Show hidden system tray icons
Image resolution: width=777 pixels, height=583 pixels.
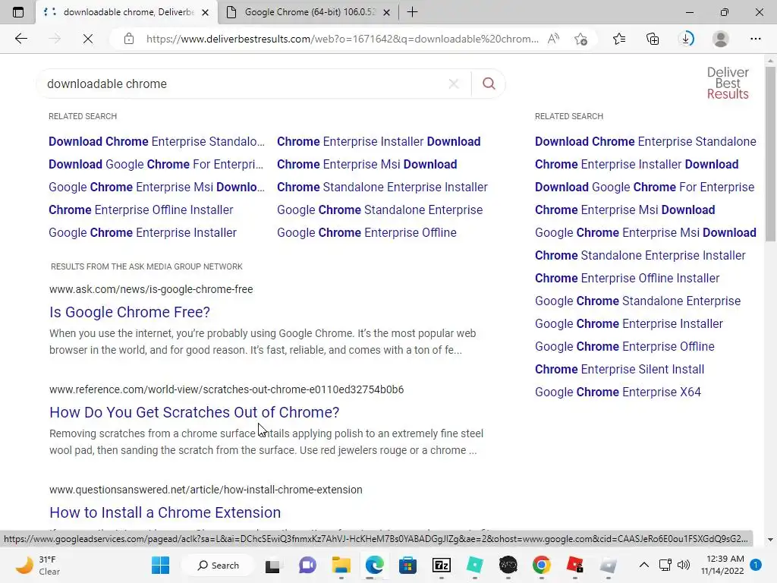point(643,565)
